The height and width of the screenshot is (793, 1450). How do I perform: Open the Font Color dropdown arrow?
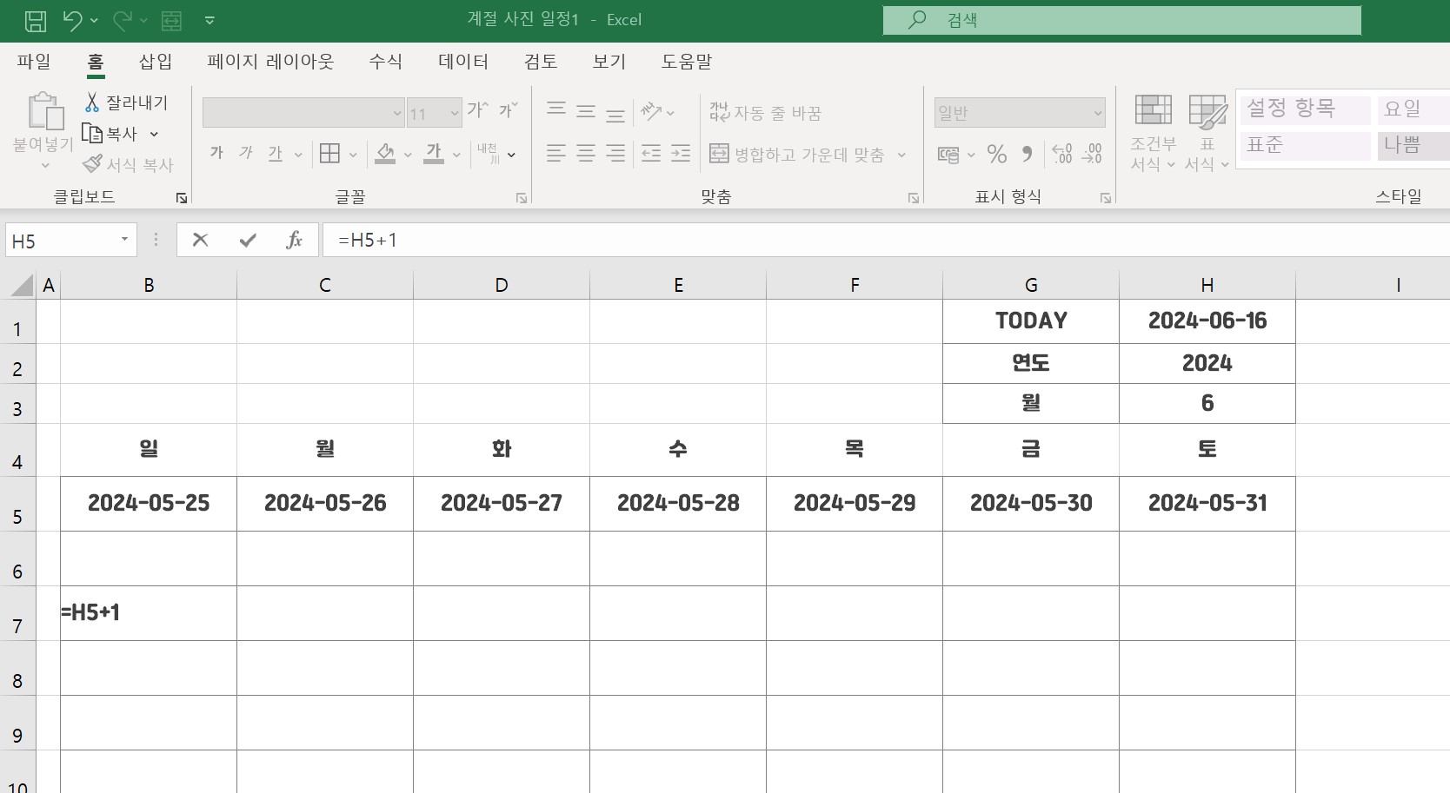456,155
